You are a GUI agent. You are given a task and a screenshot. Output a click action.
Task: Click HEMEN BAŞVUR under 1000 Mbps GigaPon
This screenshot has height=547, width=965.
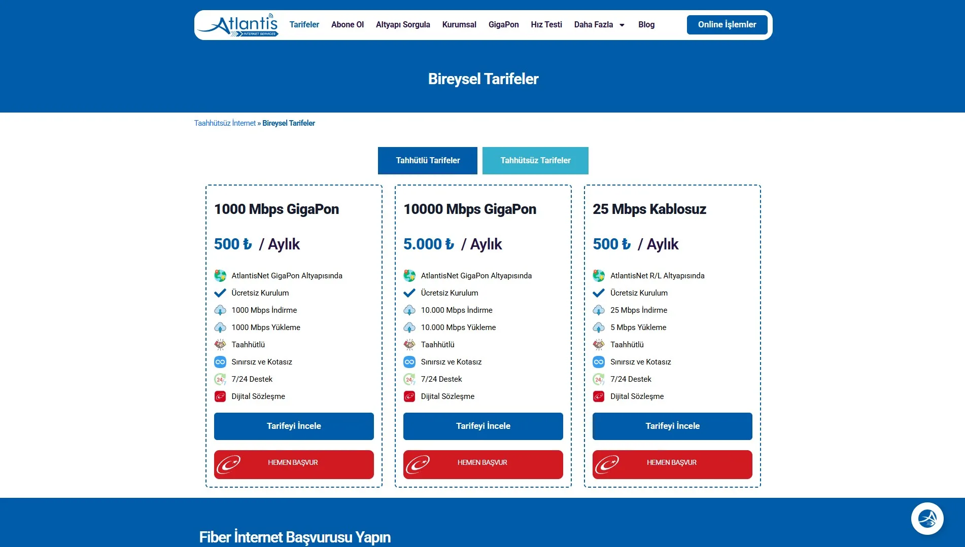coord(294,464)
